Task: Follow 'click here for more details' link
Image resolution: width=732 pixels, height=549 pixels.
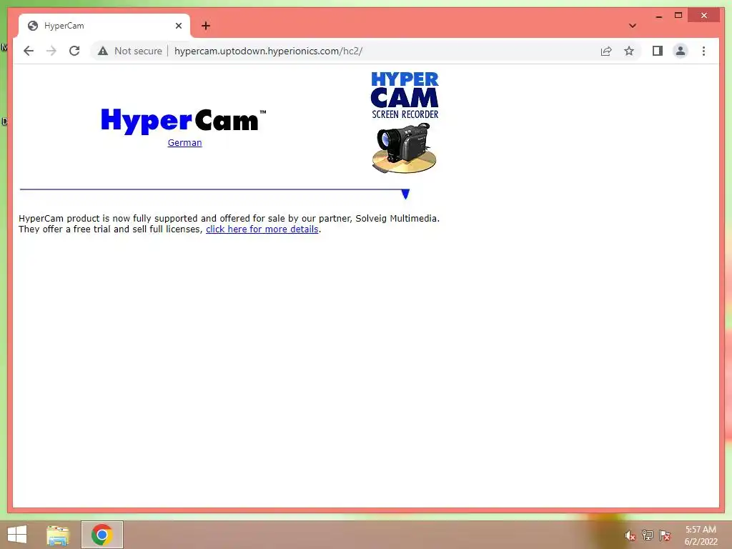Action: [x=262, y=229]
